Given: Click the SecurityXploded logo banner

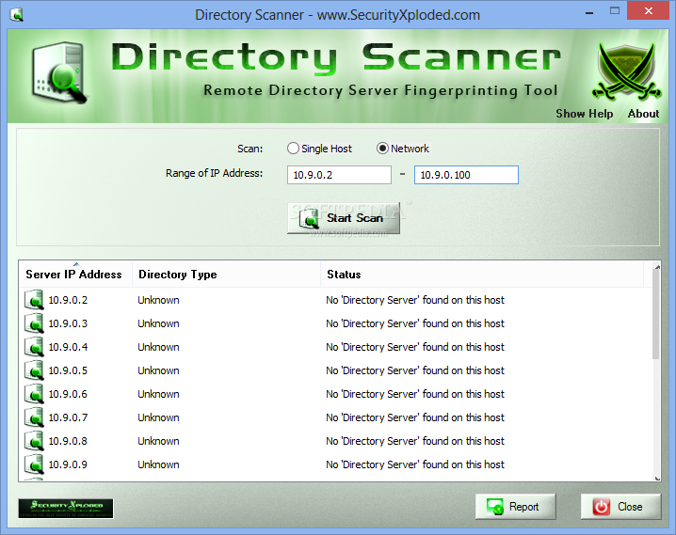Looking at the screenshot, I should (x=66, y=509).
